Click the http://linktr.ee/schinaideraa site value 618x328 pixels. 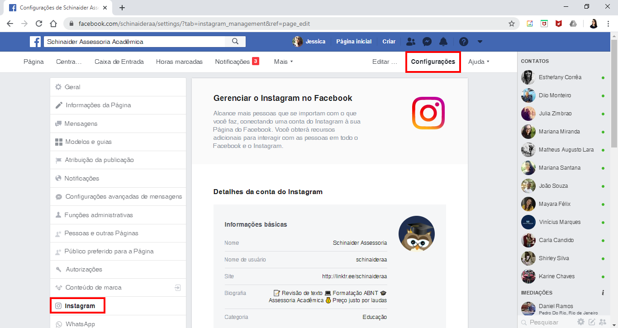pyautogui.click(x=354, y=276)
